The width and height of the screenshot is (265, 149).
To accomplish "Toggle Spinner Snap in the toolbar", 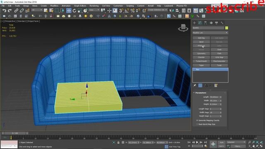I will pos(138,11).
